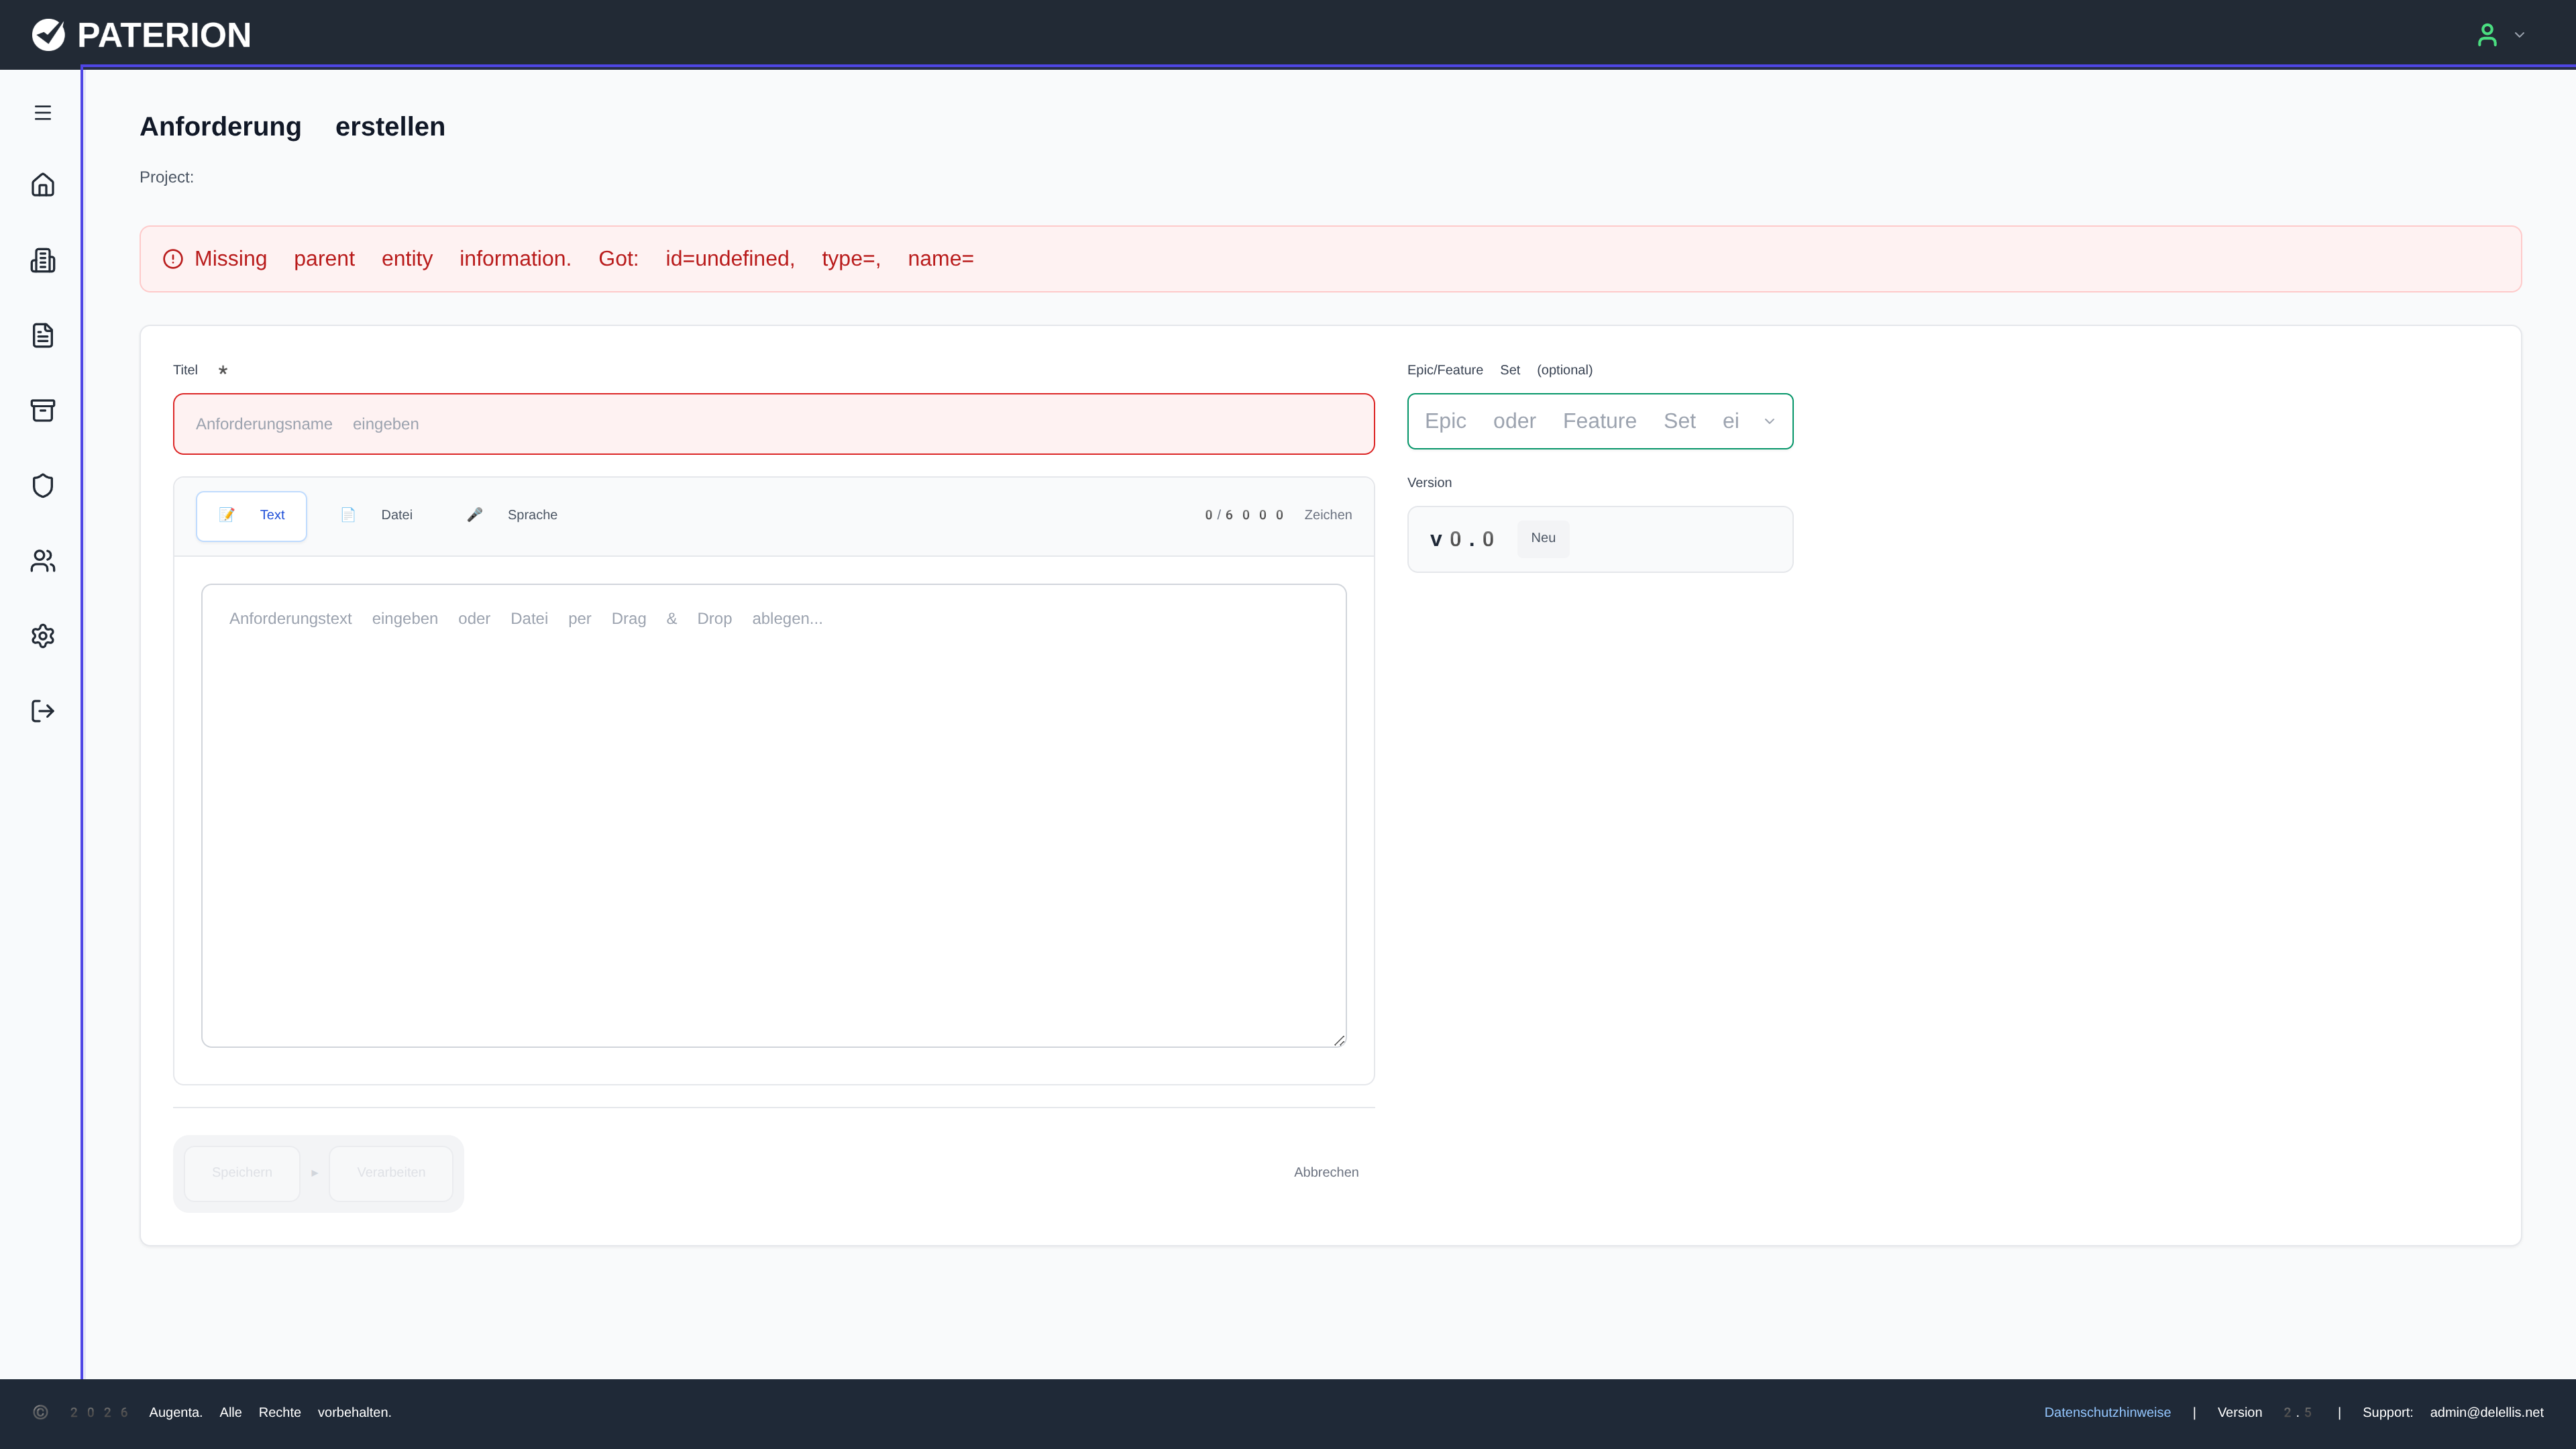Screen dimensions: 2576x1449
Task: Click the archive box sidebar icon
Action: coord(42,410)
